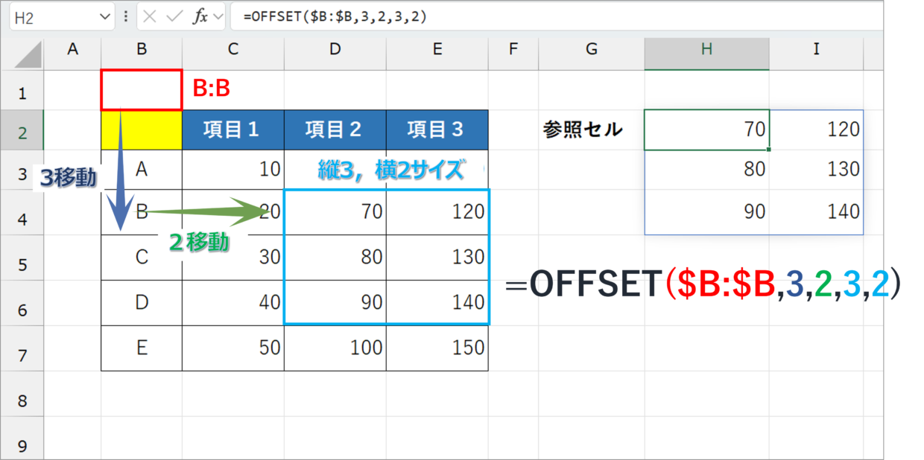Select the value 130 in column E
This screenshot has width=924, height=460.
(437, 258)
